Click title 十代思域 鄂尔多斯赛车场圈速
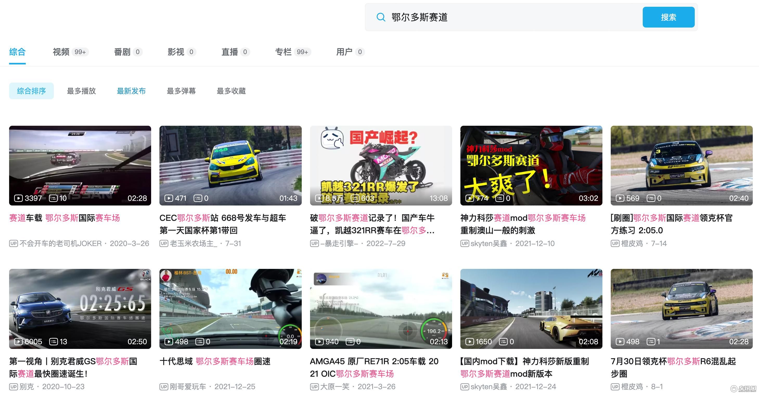 pyautogui.click(x=215, y=361)
